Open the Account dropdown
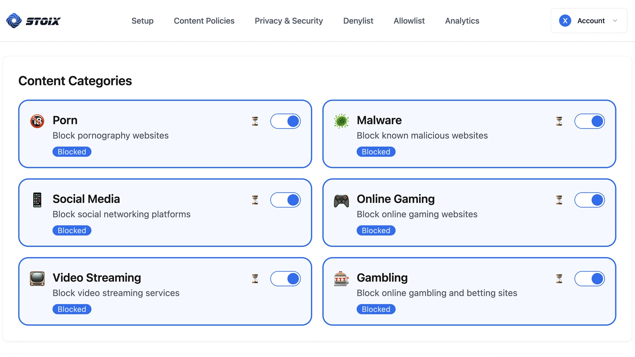This screenshot has height=357, width=635. (589, 20)
